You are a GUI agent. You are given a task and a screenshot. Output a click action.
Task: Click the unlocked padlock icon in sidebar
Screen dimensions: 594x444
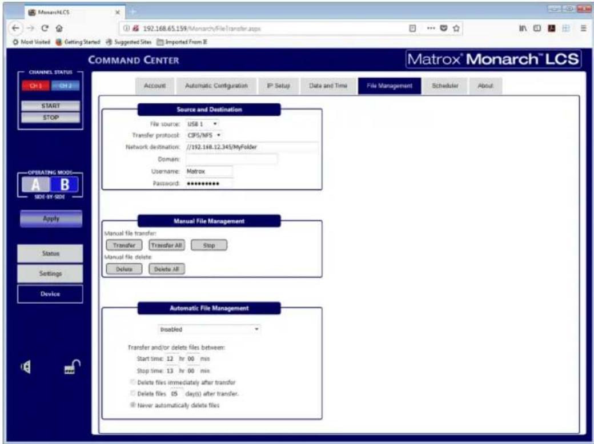[72, 367]
